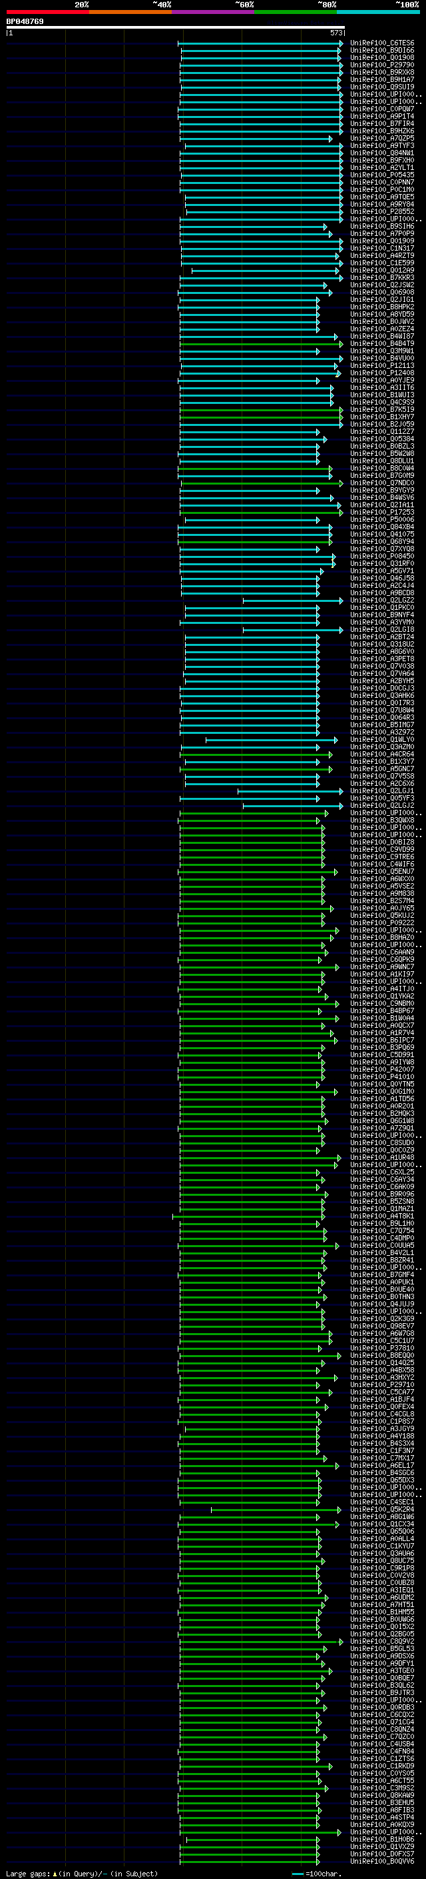Select hit label UniRef100_Q8DLU1

click(x=382, y=461)
